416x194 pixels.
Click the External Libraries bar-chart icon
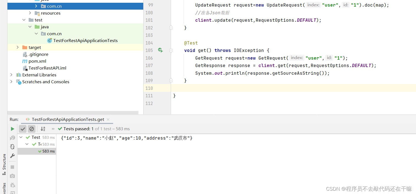tap(18, 75)
